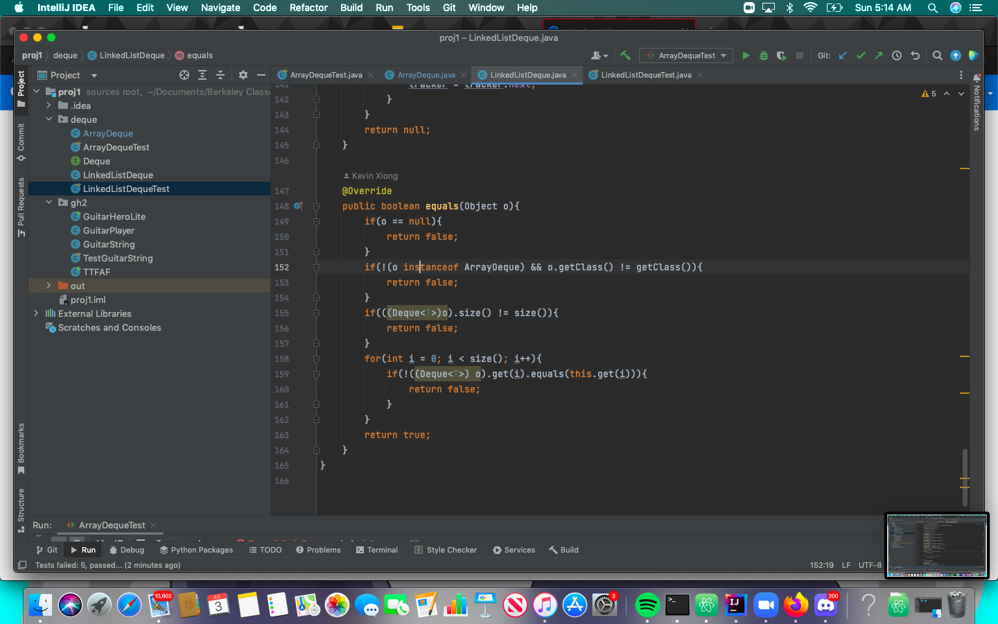Toggle the Structure tool window

click(x=21, y=510)
